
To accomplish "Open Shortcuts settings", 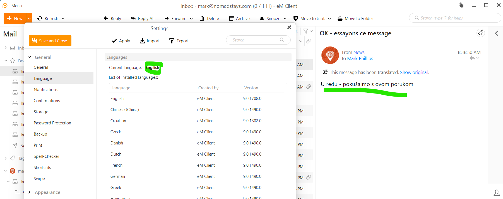I will pos(42,168).
